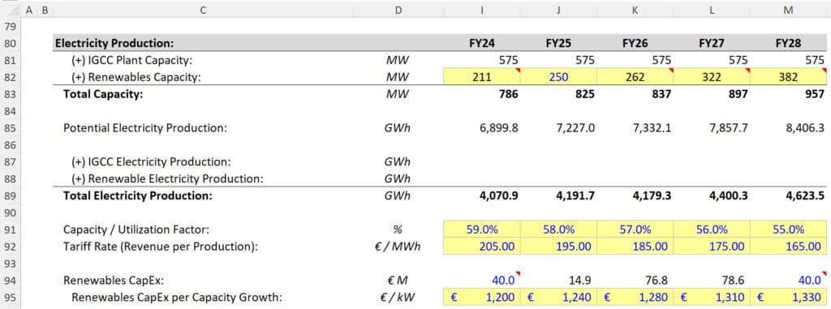Select CapEx per capacity input 1,280
This screenshot has height=309, width=831.
(x=635, y=298)
